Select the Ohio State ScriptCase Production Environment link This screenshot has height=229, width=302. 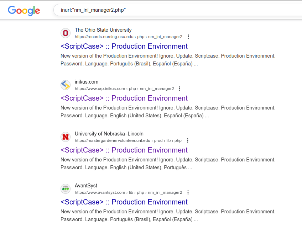click(124, 46)
